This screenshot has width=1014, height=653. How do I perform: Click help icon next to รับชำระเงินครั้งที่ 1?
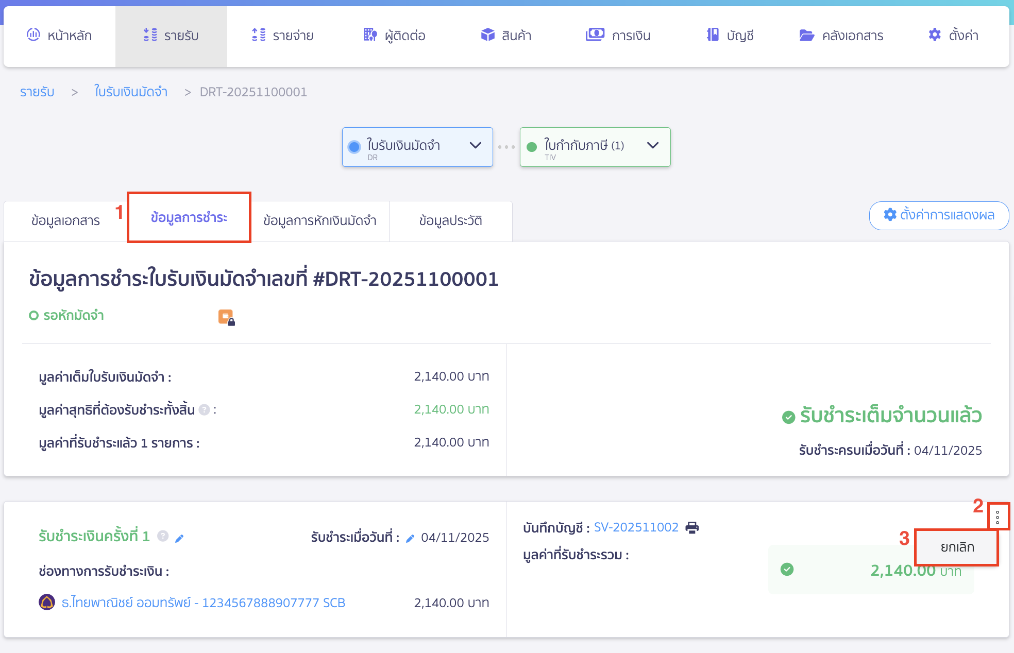163,536
